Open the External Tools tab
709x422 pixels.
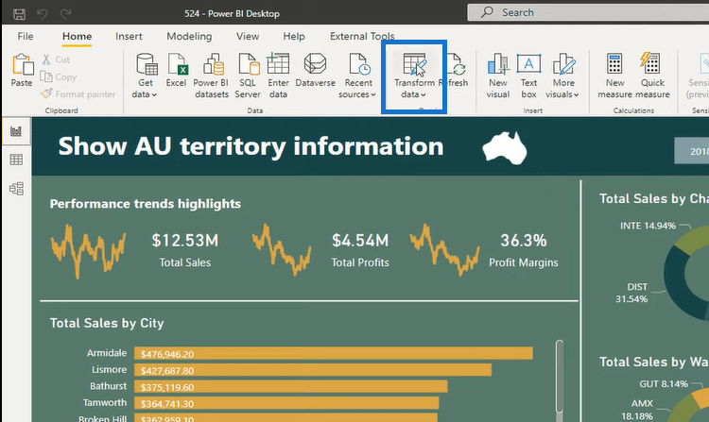pyautogui.click(x=362, y=36)
